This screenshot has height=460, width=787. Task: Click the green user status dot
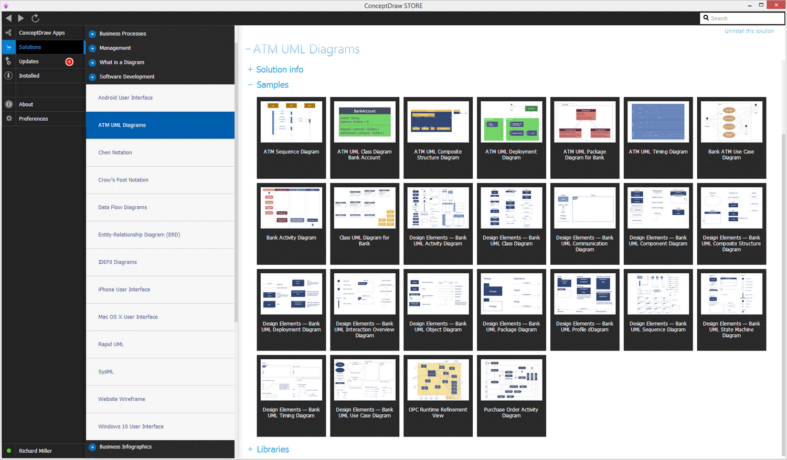pos(9,451)
